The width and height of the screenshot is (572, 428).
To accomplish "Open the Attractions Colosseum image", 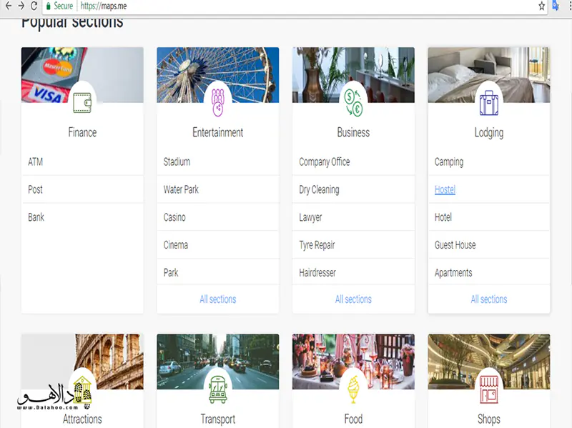I will (82, 362).
